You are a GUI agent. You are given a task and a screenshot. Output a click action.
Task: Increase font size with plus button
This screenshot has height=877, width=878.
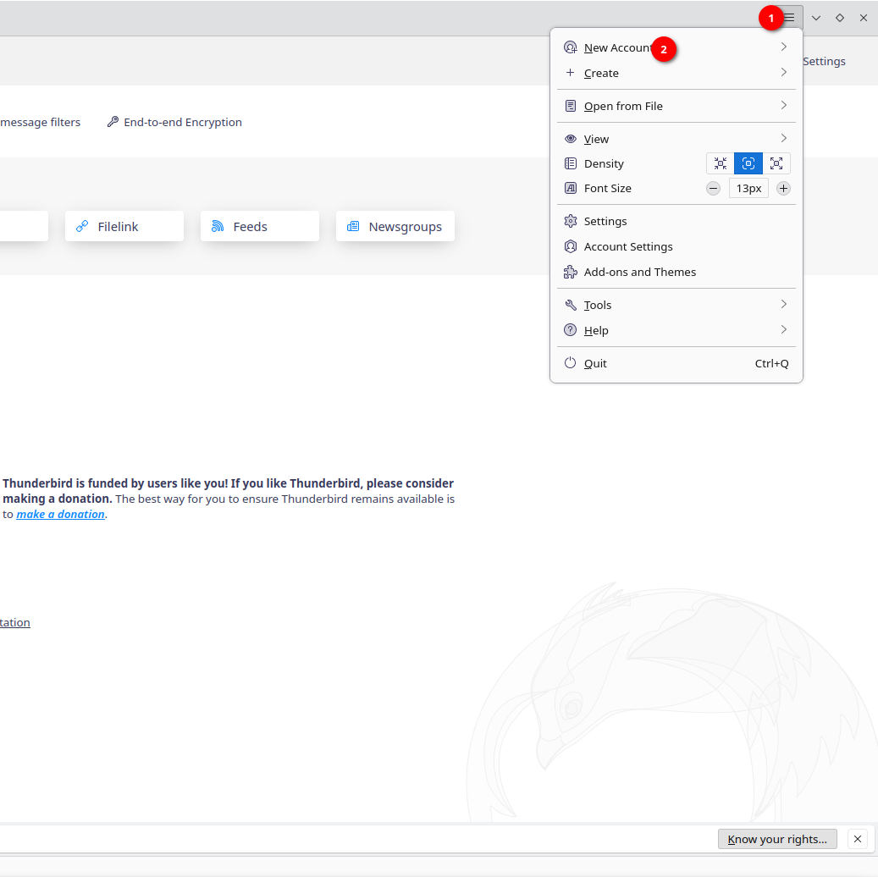[x=784, y=188]
